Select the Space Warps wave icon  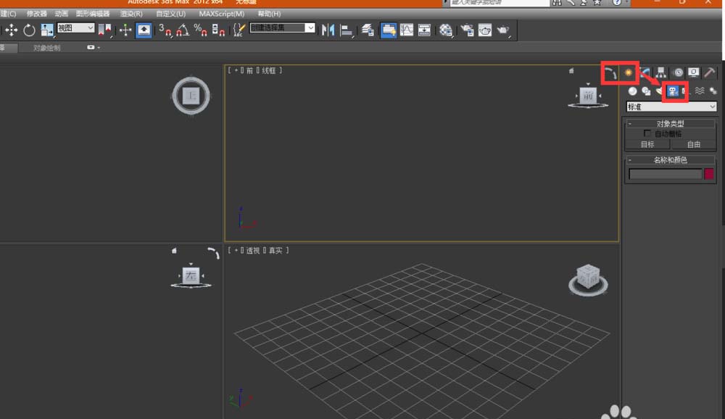[700, 91]
